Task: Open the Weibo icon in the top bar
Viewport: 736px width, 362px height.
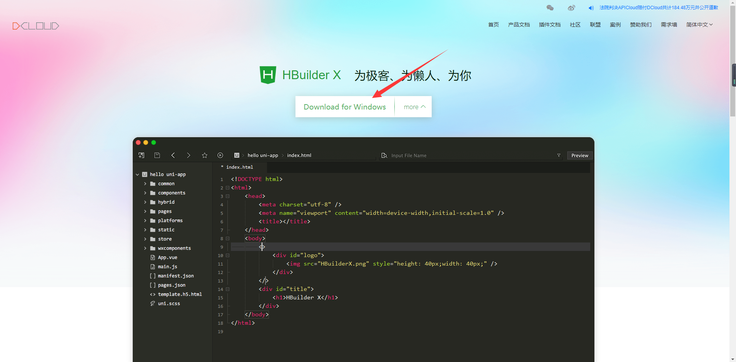Action: 571,8
